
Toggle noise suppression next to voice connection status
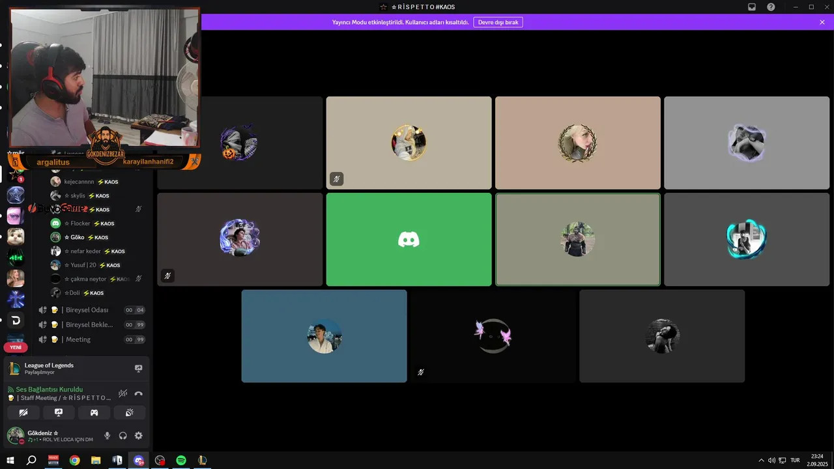point(122,393)
